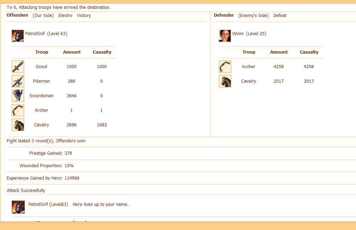
Task: Click the Offenders heading label
Action: [x=17, y=15]
